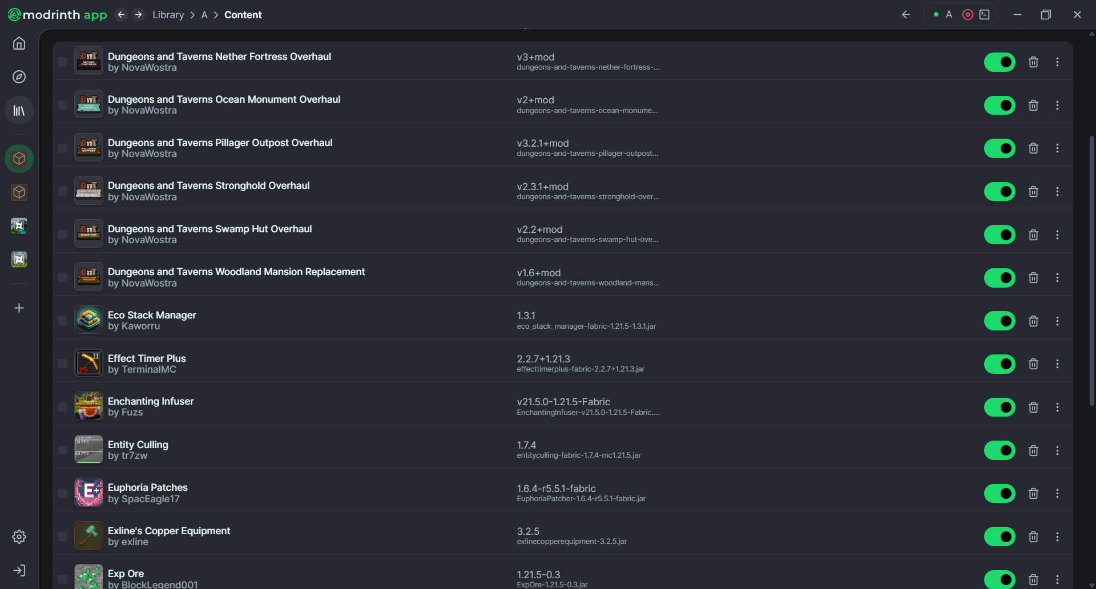Viewport: 1096px width, 589px height.
Task: Open the Home page in sidebar
Action: click(x=19, y=43)
